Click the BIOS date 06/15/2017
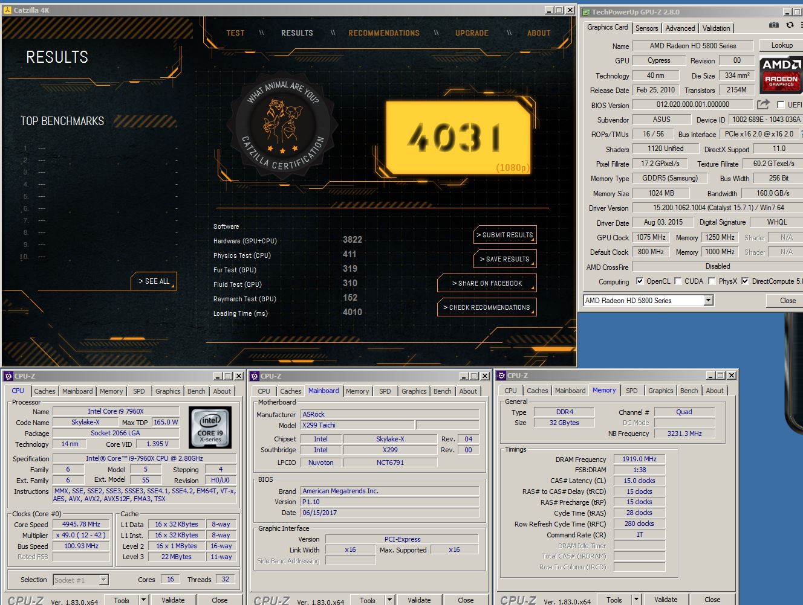Viewport: 803px width, 605px height. pos(390,513)
